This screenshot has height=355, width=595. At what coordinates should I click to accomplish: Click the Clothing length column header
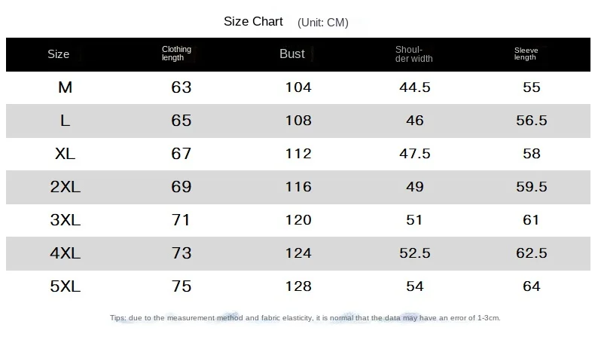(176, 54)
